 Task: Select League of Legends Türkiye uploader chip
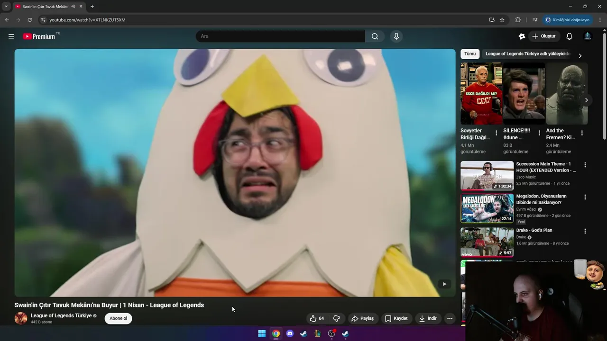pos(528,54)
